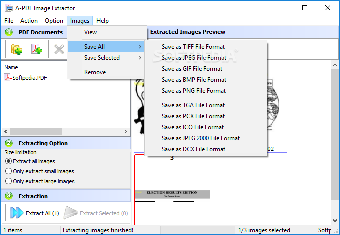Select the Softpedia.PDF row text
This screenshot has height=235, width=340.
tap(30, 78)
